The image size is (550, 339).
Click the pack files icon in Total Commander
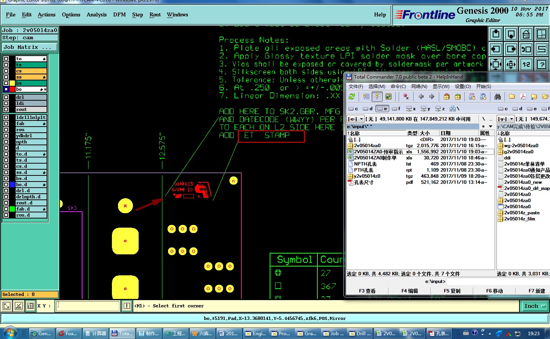click(446, 97)
